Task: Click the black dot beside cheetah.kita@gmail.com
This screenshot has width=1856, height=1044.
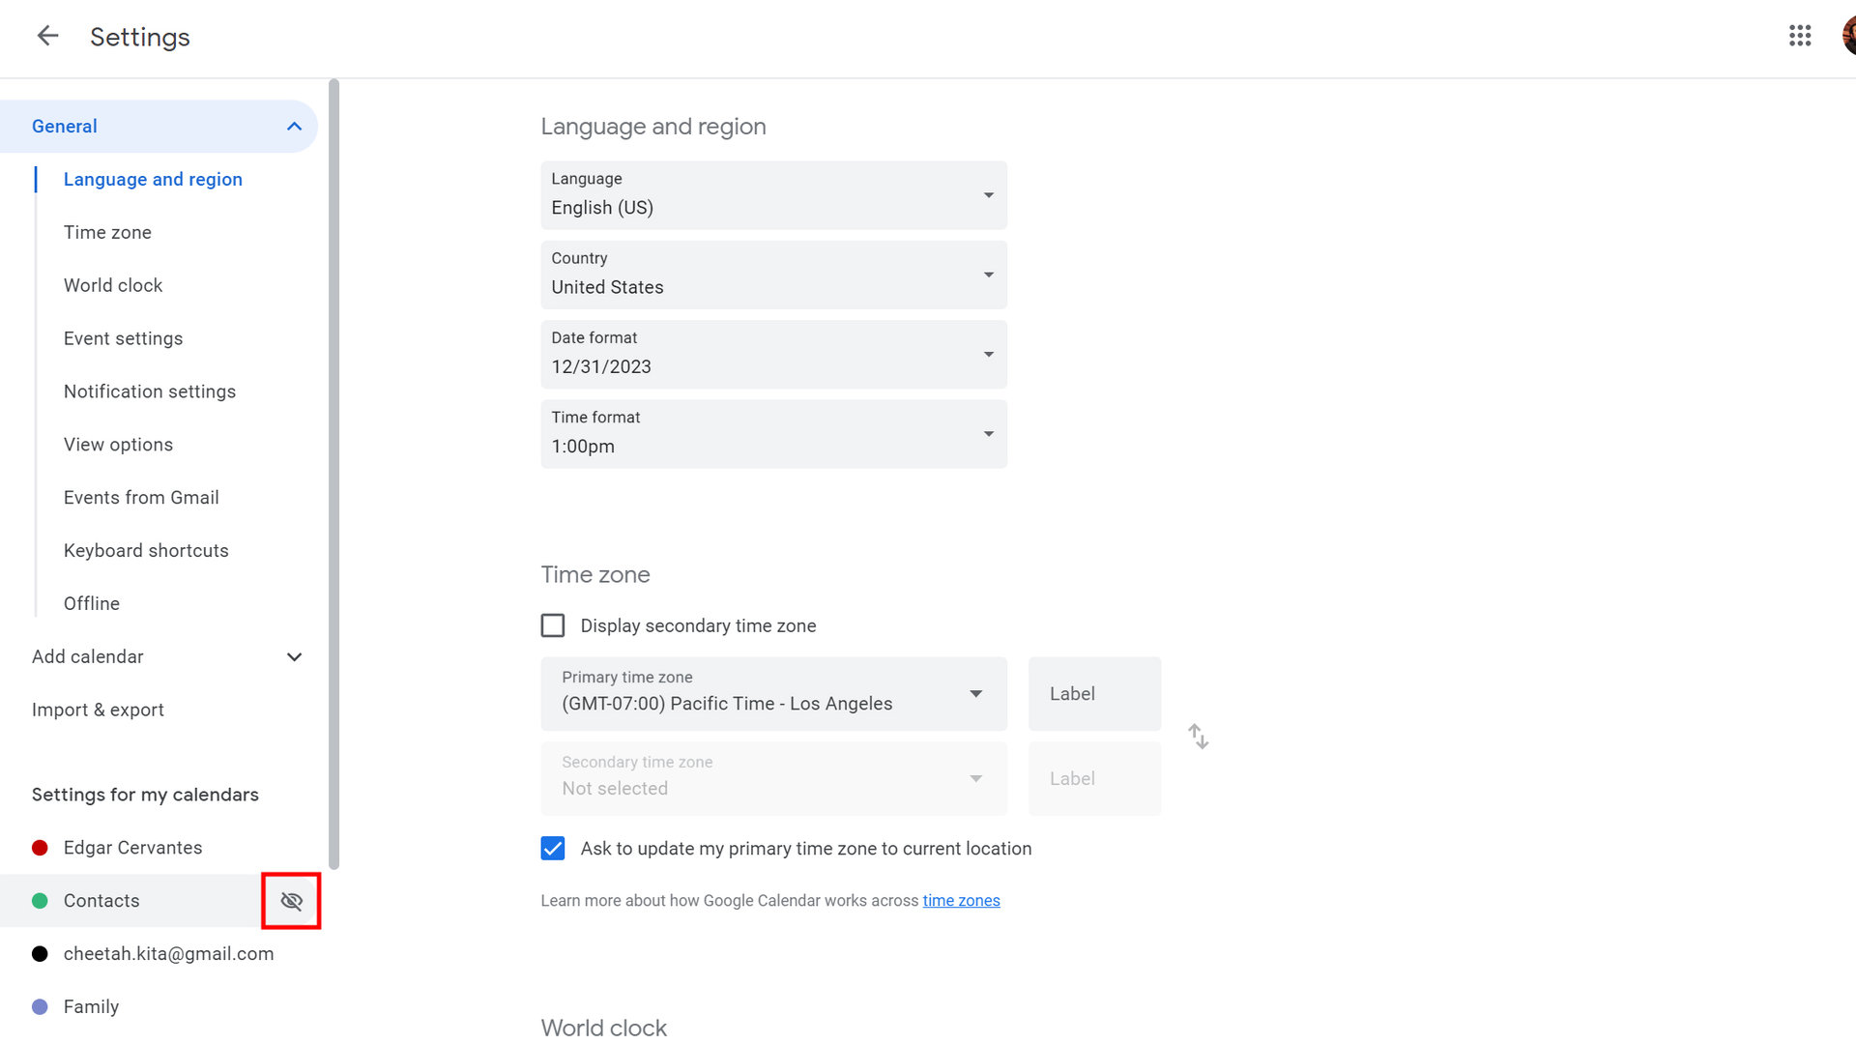Action: tap(40, 954)
